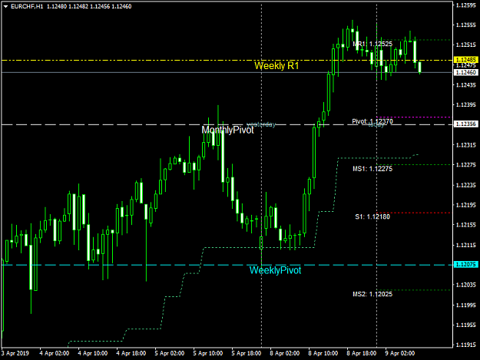The image size is (480, 360).
Task: Select the 'Pivot: 1.12370' level label
Action: click(372, 121)
